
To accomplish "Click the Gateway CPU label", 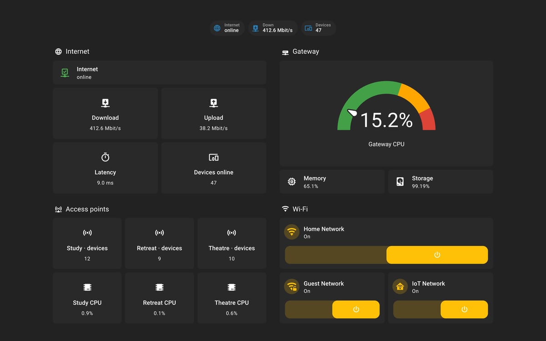I will [386, 144].
